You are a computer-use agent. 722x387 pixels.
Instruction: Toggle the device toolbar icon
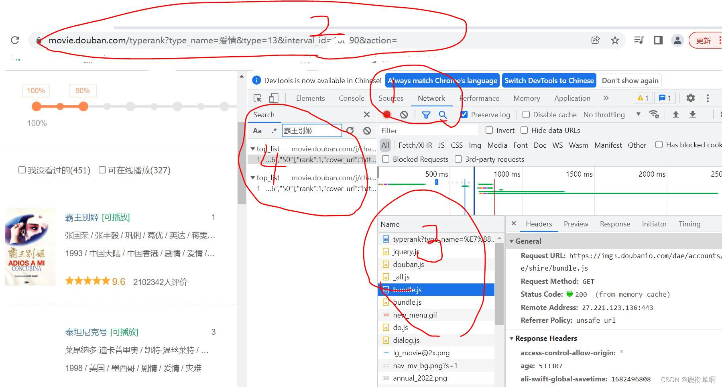click(274, 98)
